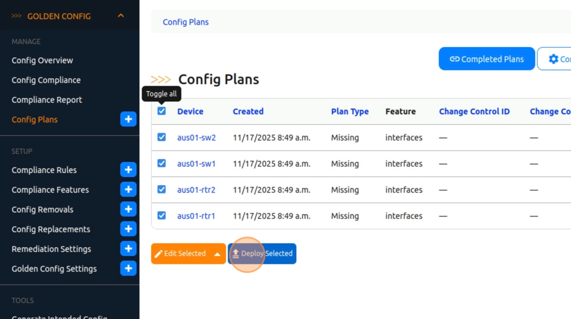Viewport: 571px width, 319px height.
Task: Add Golden Config Settings via plus icon
Action: pyautogui.click(x=128, y=269)
